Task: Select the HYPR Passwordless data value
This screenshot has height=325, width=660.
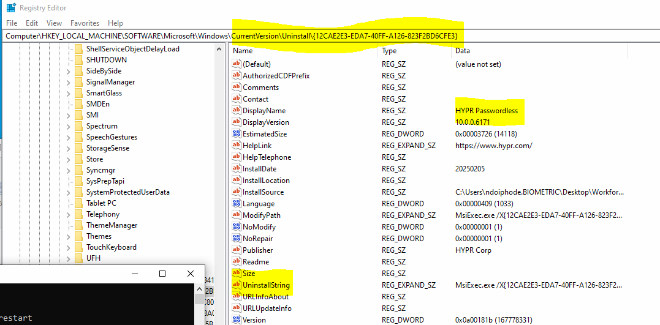Action: point(487,111)
